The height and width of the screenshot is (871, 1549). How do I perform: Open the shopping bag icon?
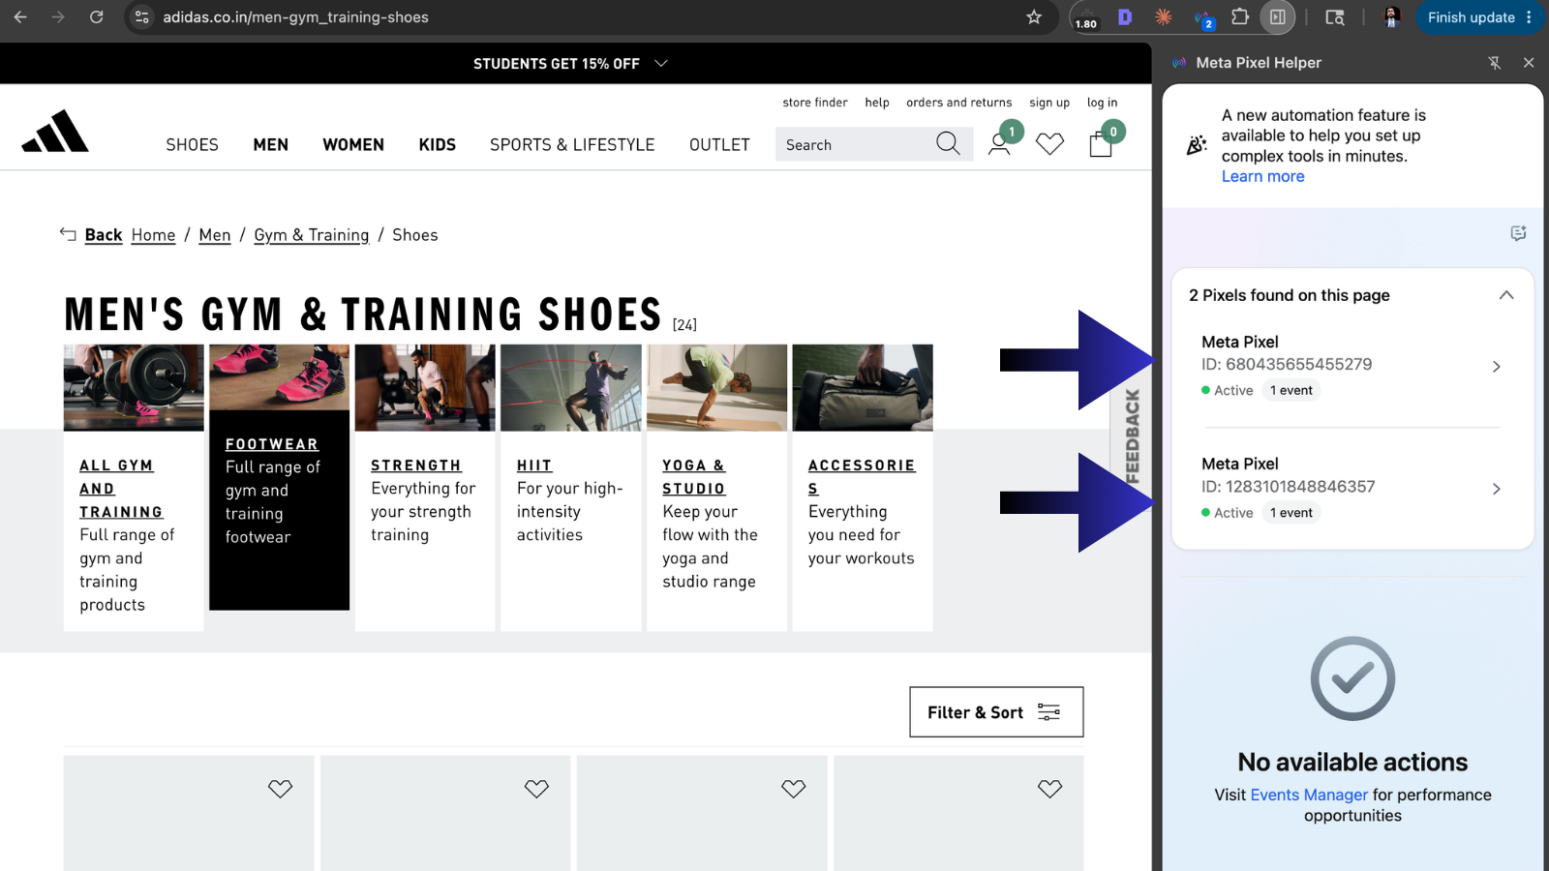[1101, 144]
